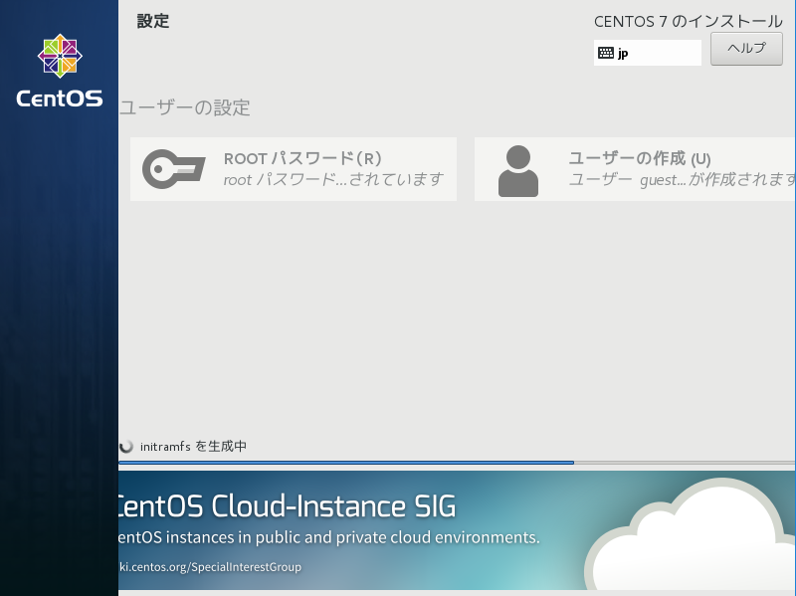Click the 'CENTOS 7 のインストール' title text
This screenshot has height=596, width=796.
[689, 21]
